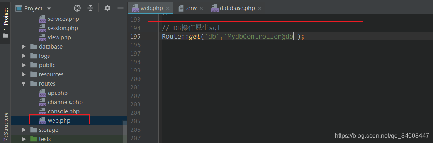This screenshot has height=143, width=433.
Task: Switch to the .env editor tab
Action: click(191, 8)
